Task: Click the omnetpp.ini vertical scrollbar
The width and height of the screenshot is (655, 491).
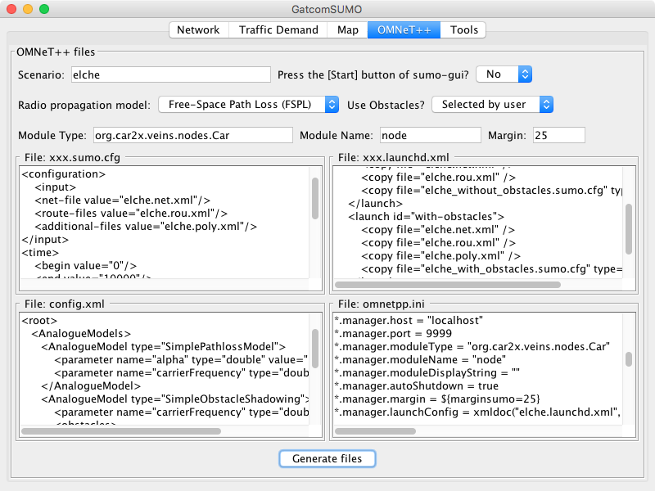Action: pyautogui.click(x=629, y=360)
